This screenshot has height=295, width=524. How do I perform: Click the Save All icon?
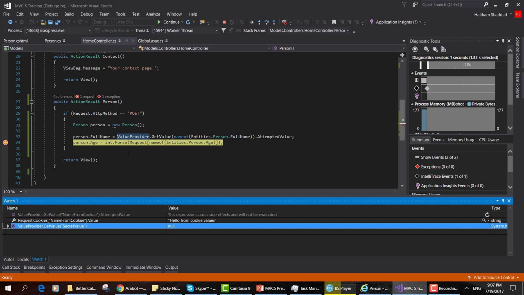coord(58,22)
